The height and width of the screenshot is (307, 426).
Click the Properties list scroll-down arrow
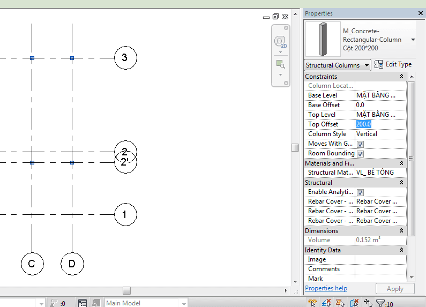click(412, 278)
